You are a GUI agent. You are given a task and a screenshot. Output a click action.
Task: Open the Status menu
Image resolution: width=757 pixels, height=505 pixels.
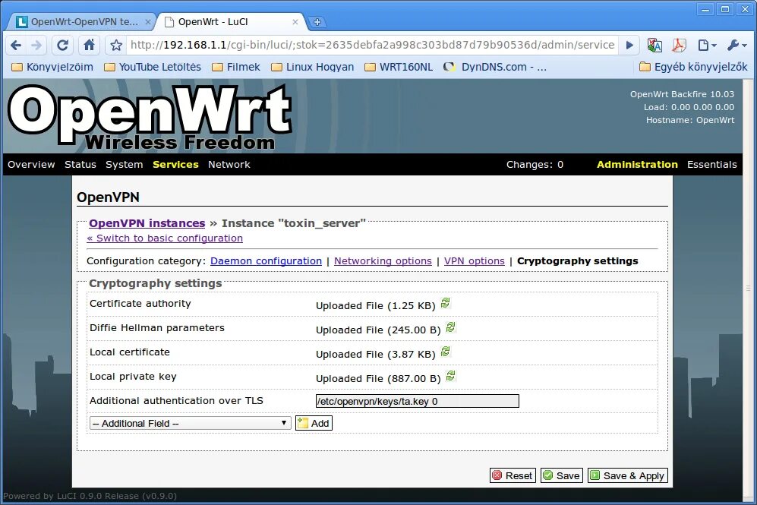click(80, 165)
